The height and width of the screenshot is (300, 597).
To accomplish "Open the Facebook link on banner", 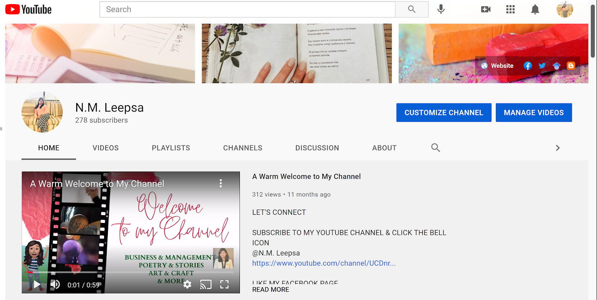I will (528, 66).
